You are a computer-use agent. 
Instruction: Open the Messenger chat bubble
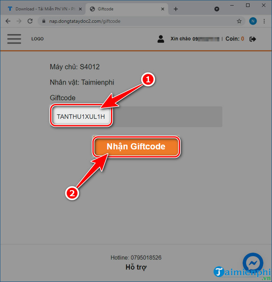[253, 263]
